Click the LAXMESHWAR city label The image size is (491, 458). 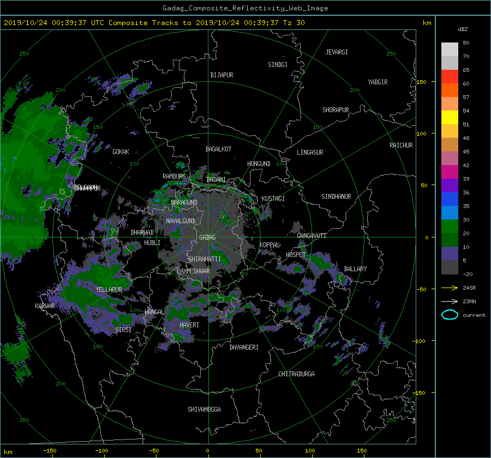click(193, 271)
